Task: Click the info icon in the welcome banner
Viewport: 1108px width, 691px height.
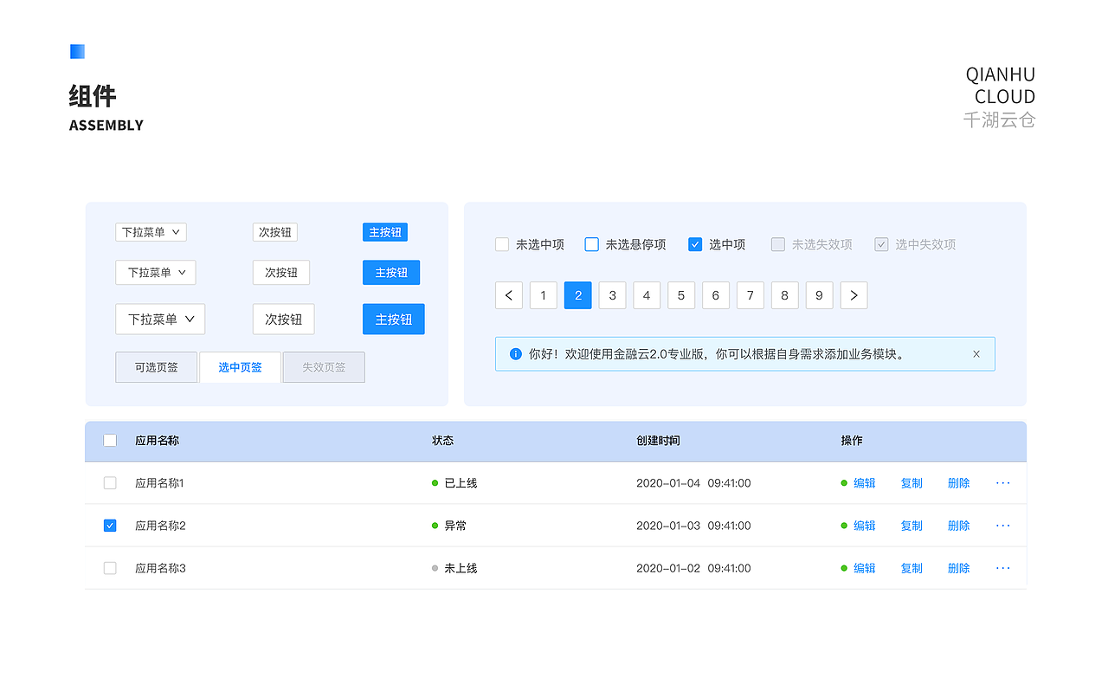Action: point(513,353)
